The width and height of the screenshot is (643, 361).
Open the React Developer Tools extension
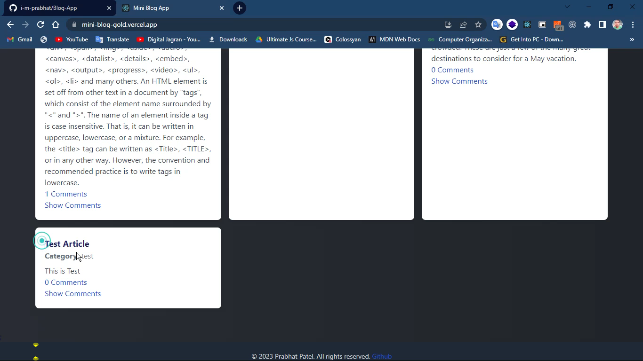(x=527, y=24)
